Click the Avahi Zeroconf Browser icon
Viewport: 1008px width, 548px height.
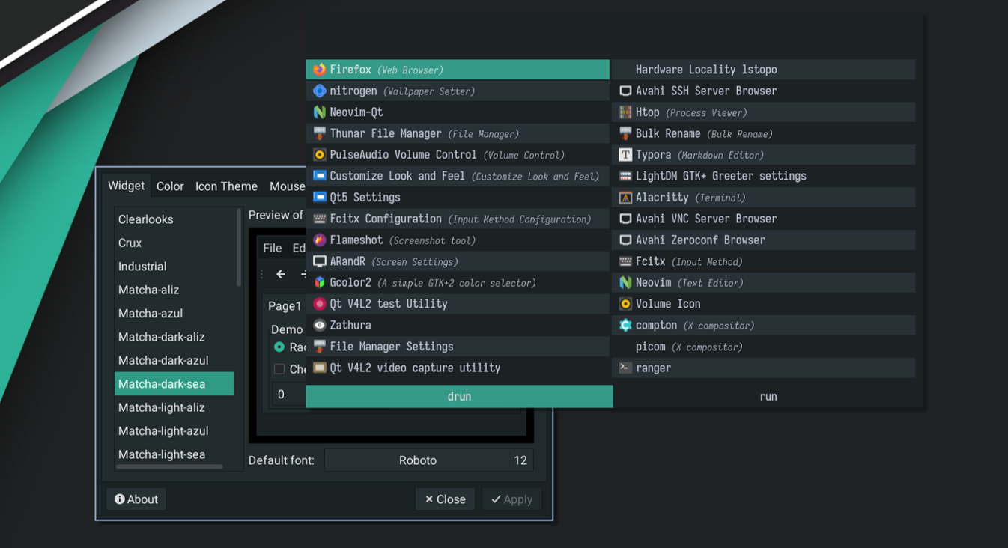click(x=625, y=240)
